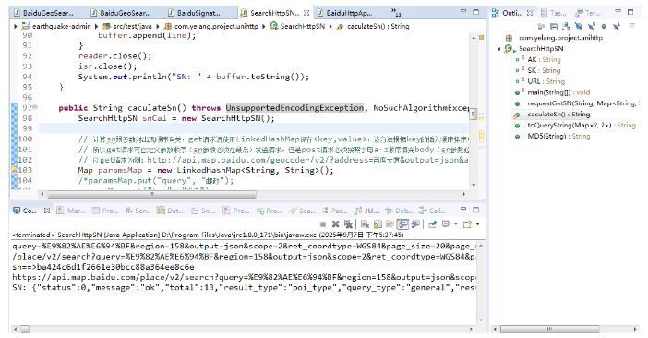This screenshot has width=648, height=338.
Task: Close the Outline view tab
Action: (x=530, y=13)
